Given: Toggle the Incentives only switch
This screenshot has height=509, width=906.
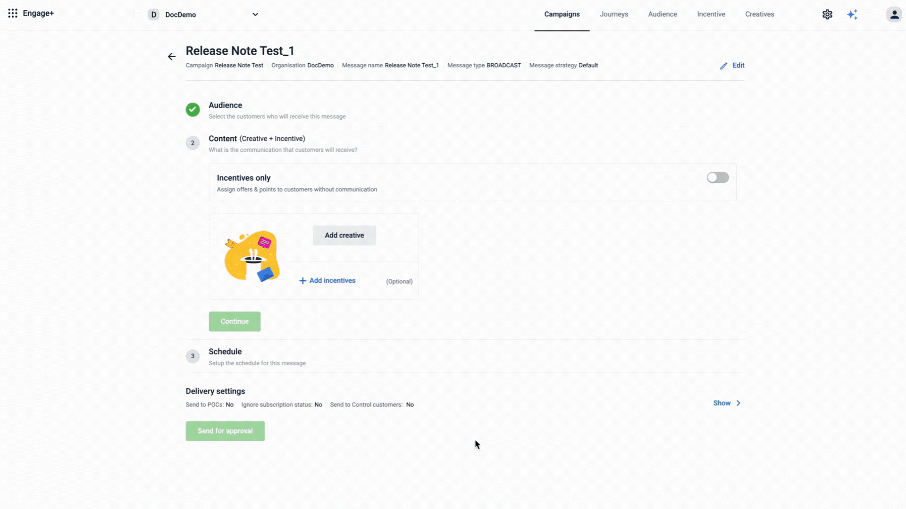Looking at the screenshot, I should [x=717, y=178].
